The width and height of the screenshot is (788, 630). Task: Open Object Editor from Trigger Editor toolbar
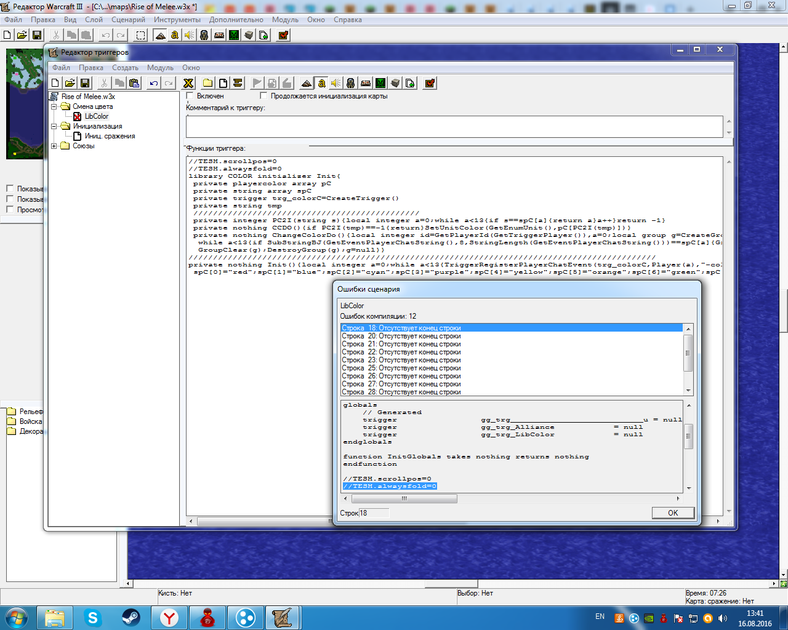click(351, 83)
